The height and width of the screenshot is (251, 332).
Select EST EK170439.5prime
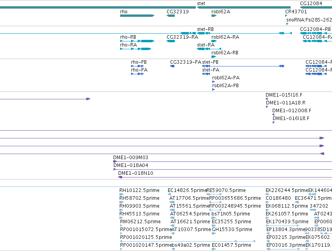[x=287, y=222]
